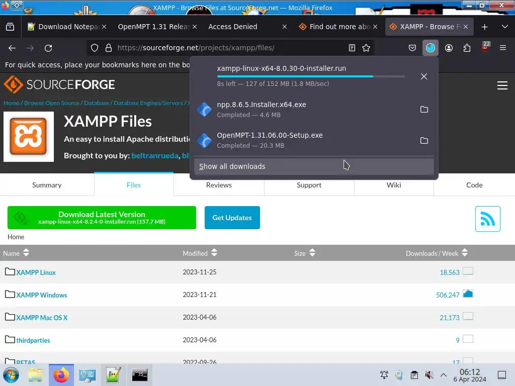Cancel the xampp-linux installer download
The height and width of the screenshot is (386, 515).
coord(423,76)
